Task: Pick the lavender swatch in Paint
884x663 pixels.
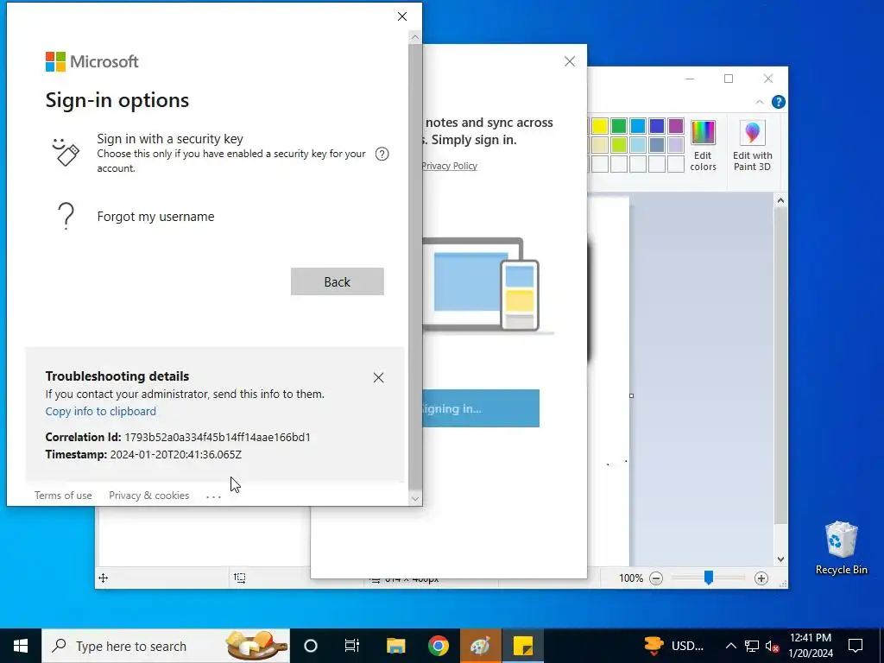Action: (676, 145)
